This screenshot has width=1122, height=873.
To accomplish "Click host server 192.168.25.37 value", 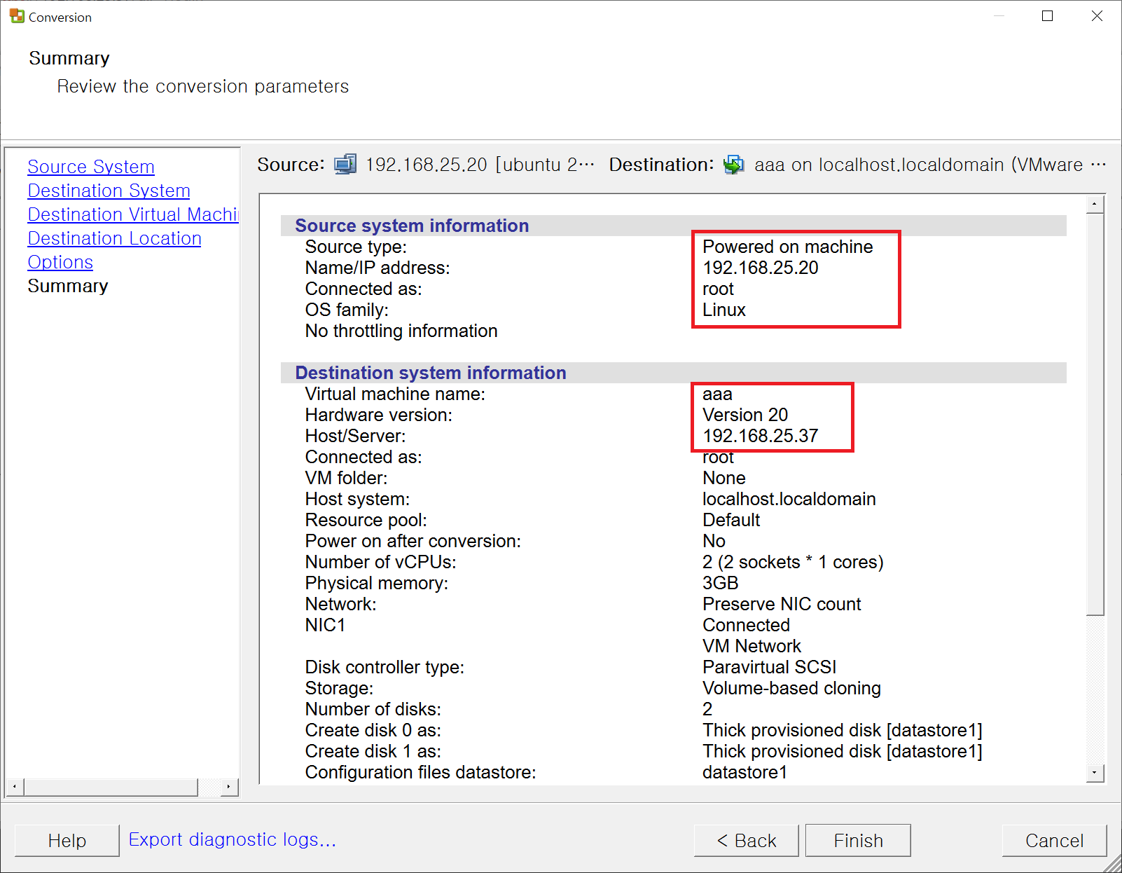I will tap(761, 436).
